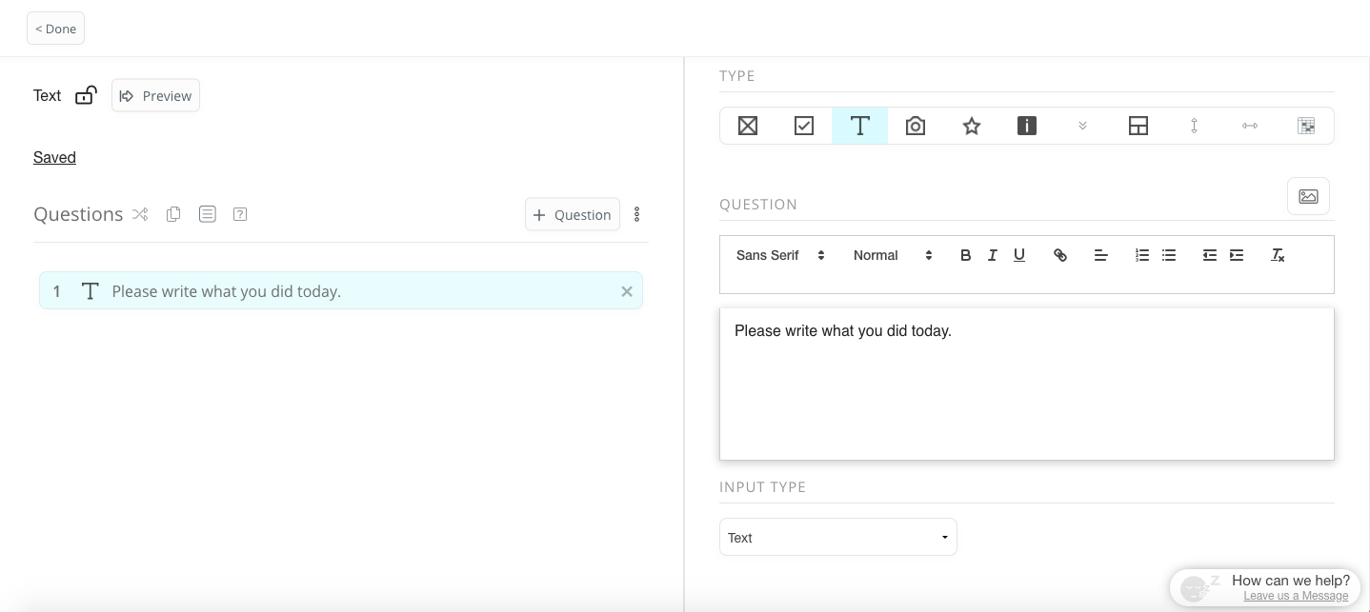Decrease the text indent
The image size is (1370, 612).
1210,255
